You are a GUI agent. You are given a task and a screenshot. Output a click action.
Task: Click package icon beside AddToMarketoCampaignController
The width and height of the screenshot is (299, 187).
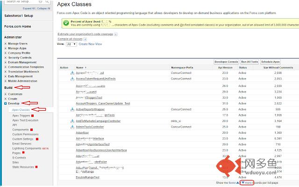(72, 121)
